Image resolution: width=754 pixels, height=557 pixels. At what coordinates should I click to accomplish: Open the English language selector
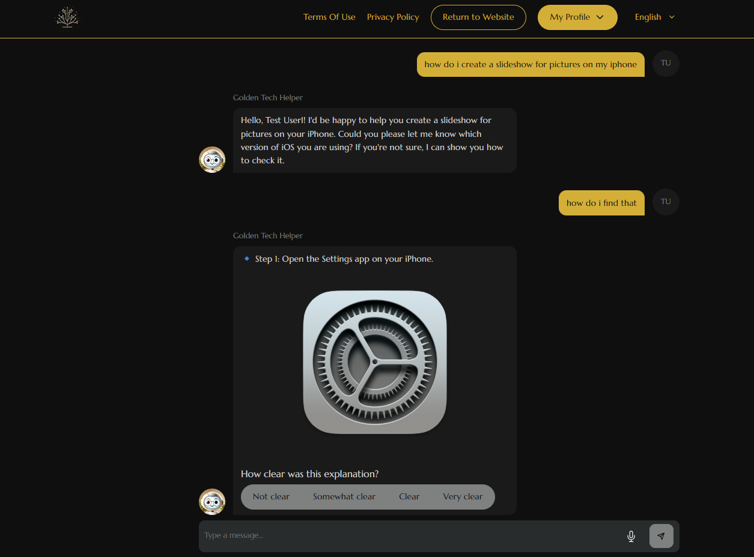click(x=655, y=17)
